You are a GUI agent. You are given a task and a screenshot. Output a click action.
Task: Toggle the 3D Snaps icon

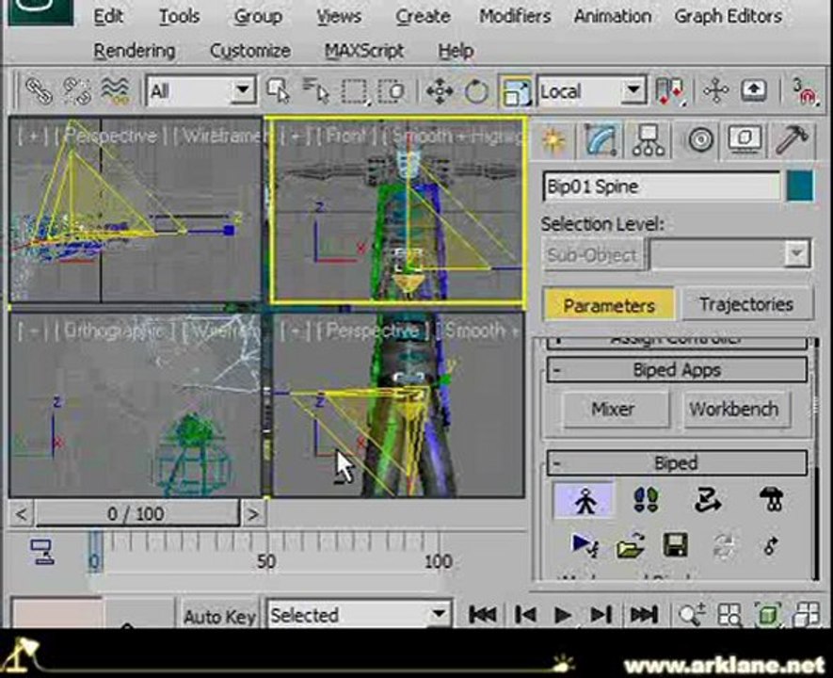805,91
